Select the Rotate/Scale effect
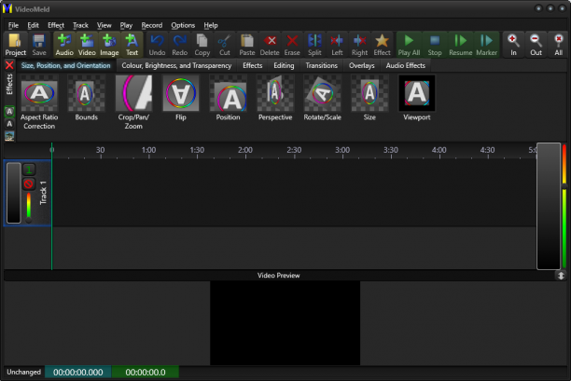Screen dimensions: 571x381 point(322,98)
